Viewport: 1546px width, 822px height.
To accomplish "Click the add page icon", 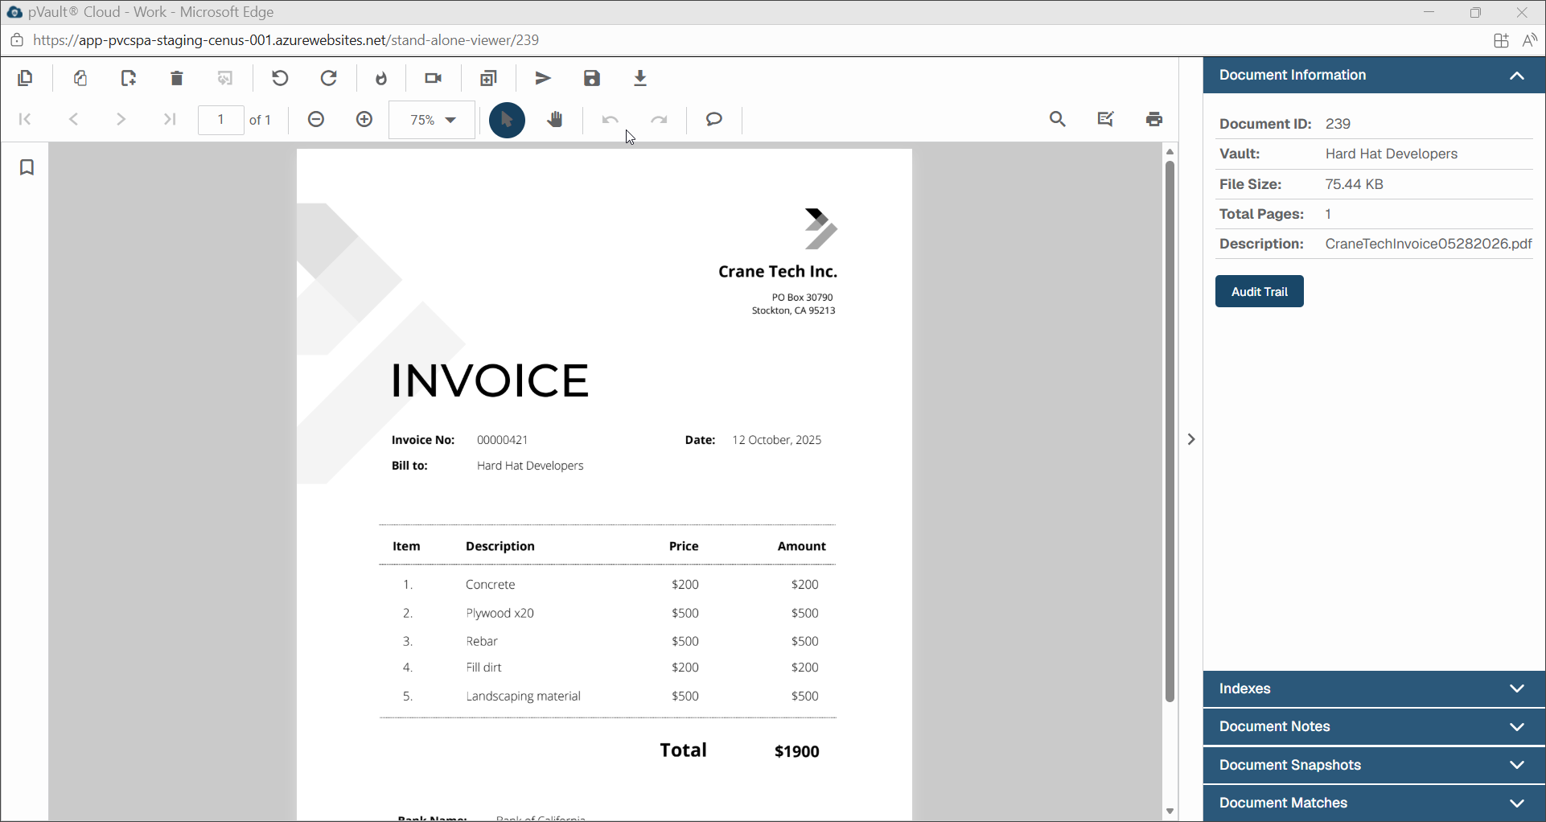I will pyautogui.click(x=129, y=78).
